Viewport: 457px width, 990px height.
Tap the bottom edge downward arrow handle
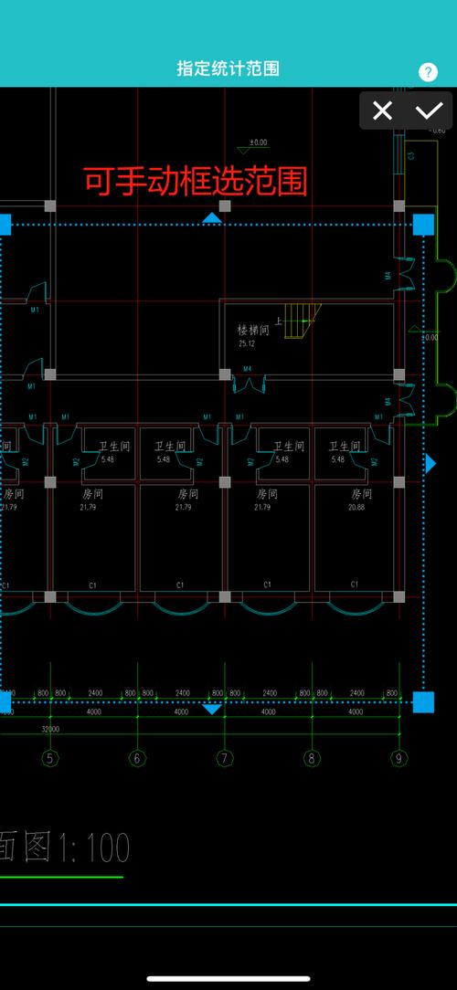tap(212, 709)
